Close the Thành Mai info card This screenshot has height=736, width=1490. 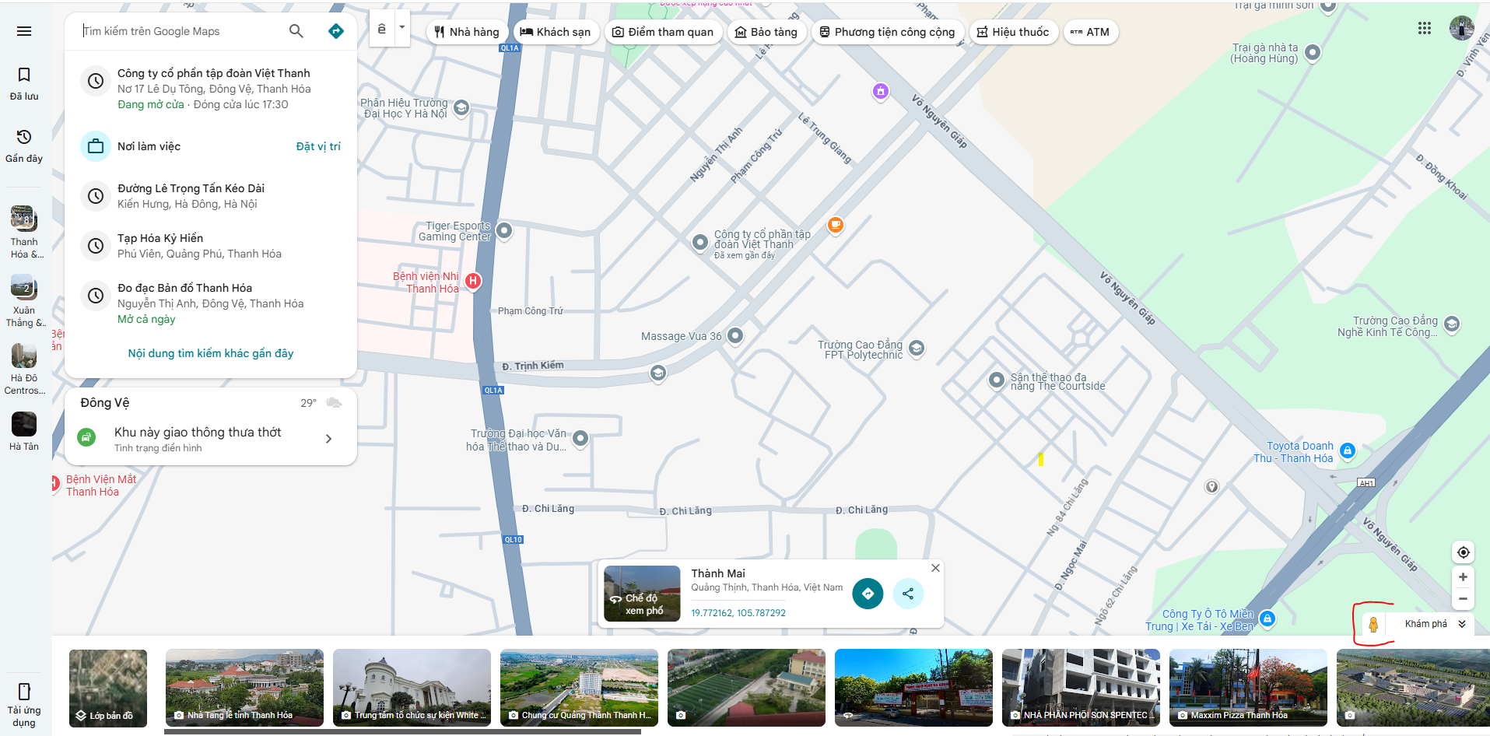pyautogui.click(x=935, y=568)
